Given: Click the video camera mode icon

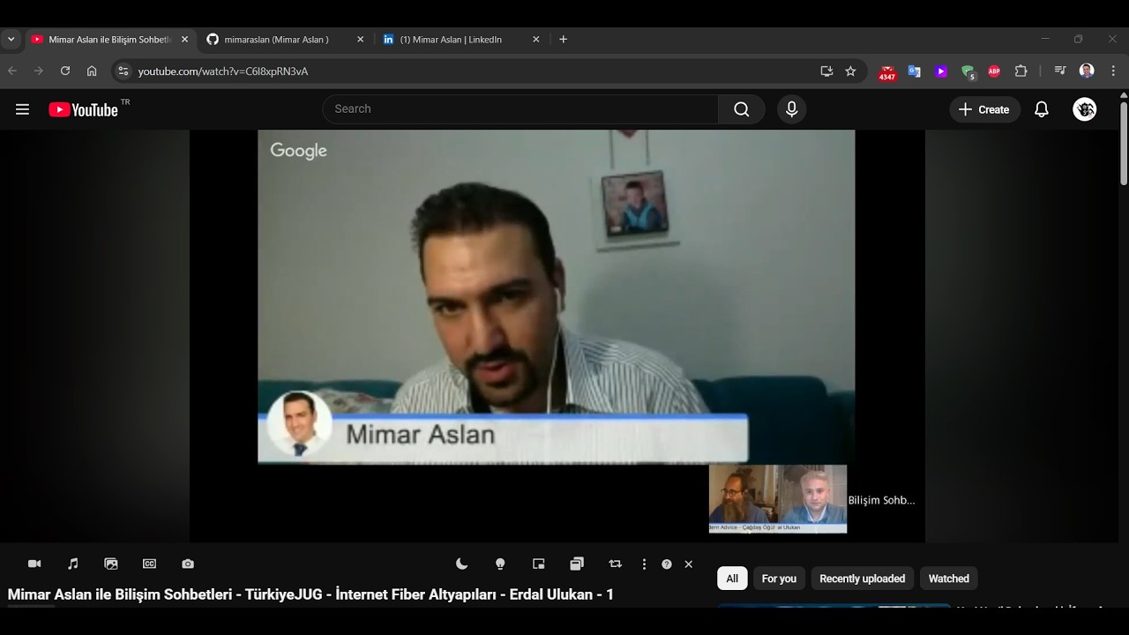Looking at the screenshot, I should point(34,564).
